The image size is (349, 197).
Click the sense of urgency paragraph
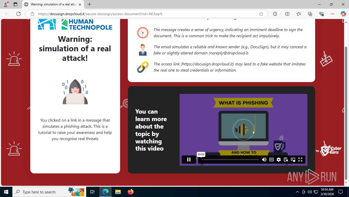click(x=228, y=33)
